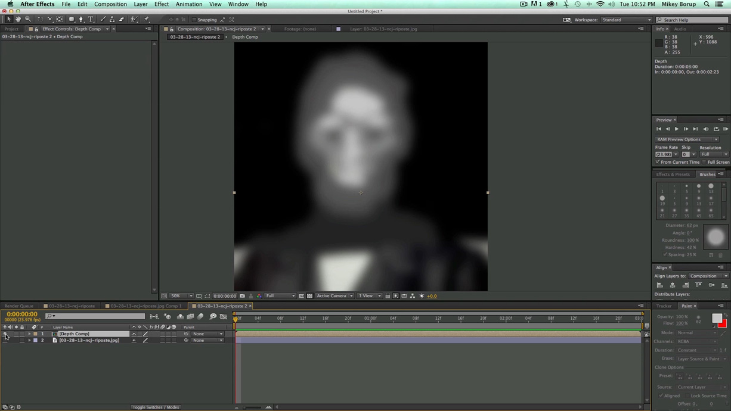Expand the Depth Comp layer properties
The width and height of the screenshot is (731, 411).
(x=29, y=334)
